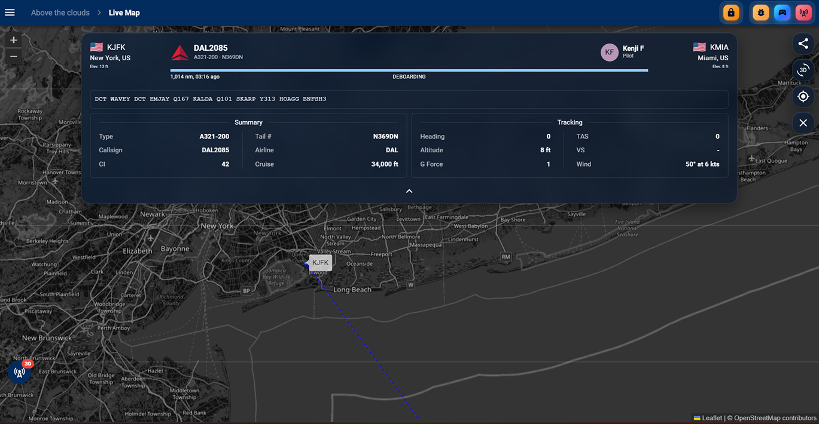This screenshot has height=424, width=819.
Task: Open the OpenStreetMap contributors link
Action: tap(775, 418)
